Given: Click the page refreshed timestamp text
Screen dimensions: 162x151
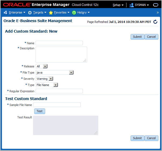Looking at the screenshot, I should 119,22.
